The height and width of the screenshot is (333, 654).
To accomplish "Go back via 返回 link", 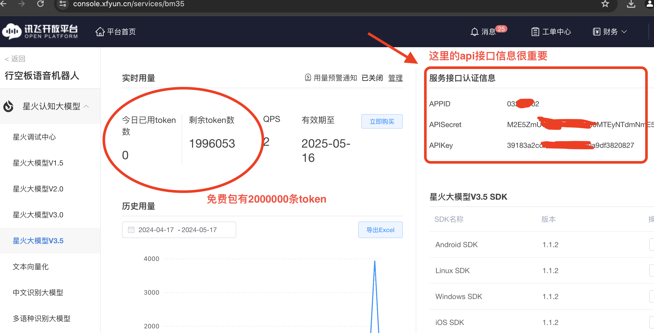I will tap(15, 59).
